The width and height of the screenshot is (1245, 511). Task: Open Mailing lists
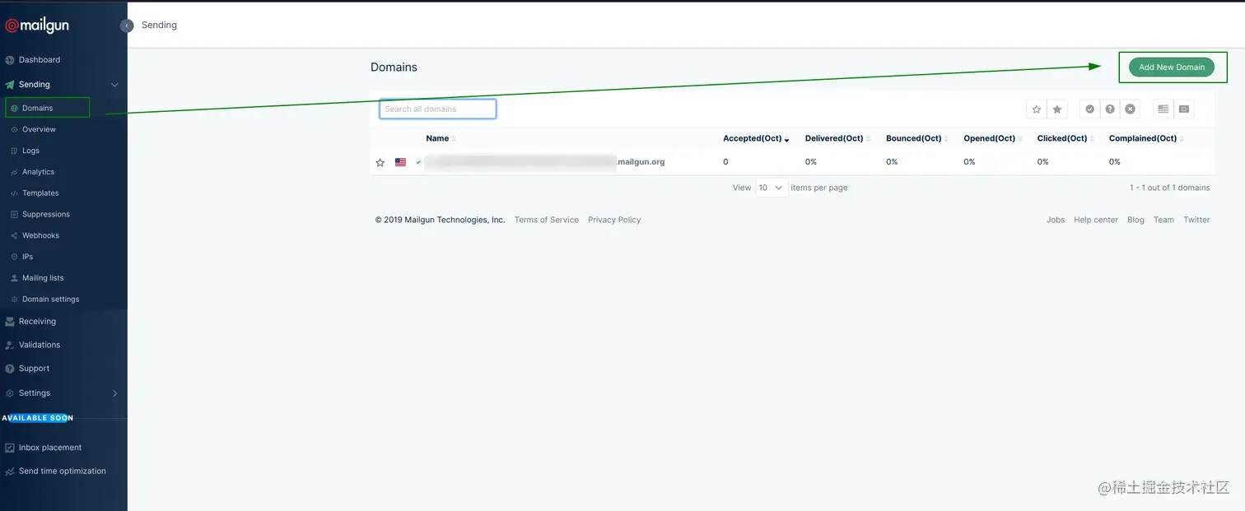pos(43,278)
